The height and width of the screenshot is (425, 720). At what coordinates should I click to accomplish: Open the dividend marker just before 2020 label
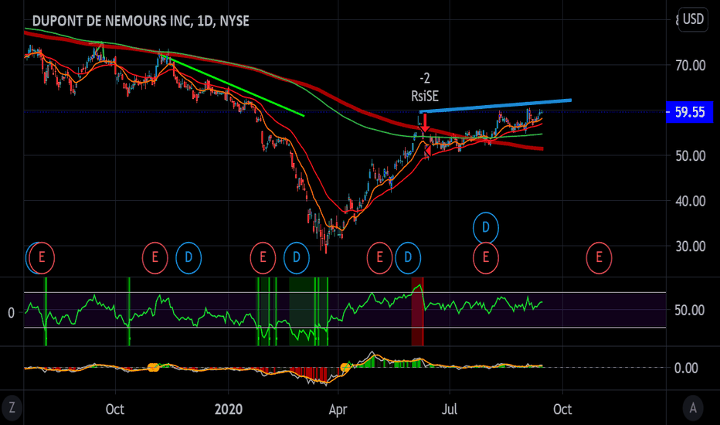(188, 257)
